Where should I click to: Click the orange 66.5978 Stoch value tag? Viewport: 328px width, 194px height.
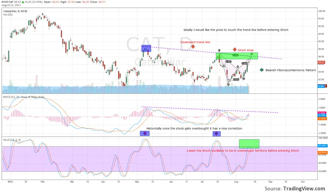coord(322,152)
